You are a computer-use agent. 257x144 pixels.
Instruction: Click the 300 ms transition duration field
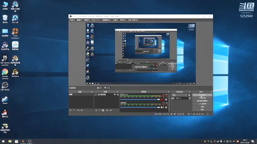point(182,98)
